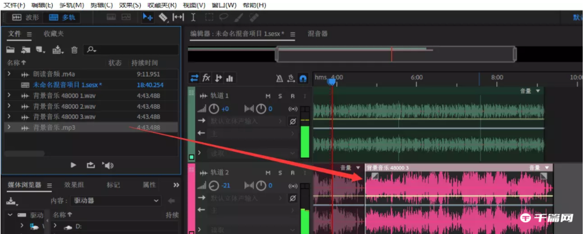
Task: Toggle global clip stretching
Action: tap(291, 79)
